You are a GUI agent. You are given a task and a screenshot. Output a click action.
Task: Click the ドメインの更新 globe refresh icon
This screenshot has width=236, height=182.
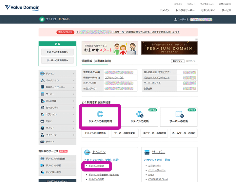[x=139, y=114]
